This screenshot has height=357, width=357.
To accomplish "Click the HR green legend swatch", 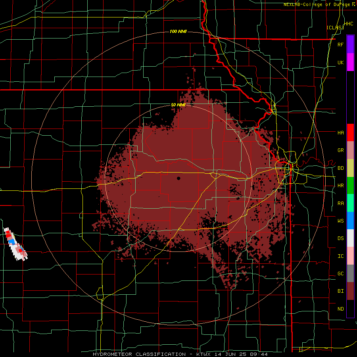I will [350, 186].
